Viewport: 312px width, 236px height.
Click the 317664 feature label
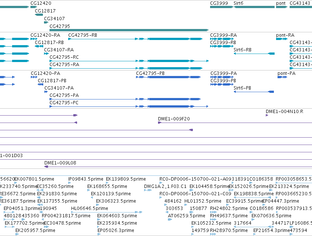tap(243, 223)
